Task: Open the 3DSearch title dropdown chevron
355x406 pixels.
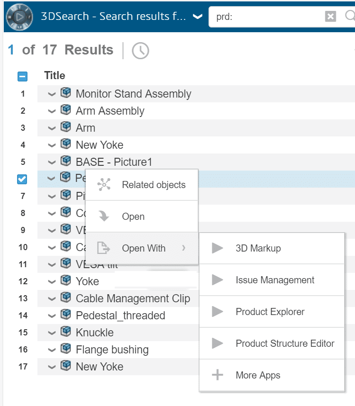Action: pyautogui.click(x=198, y=17)
